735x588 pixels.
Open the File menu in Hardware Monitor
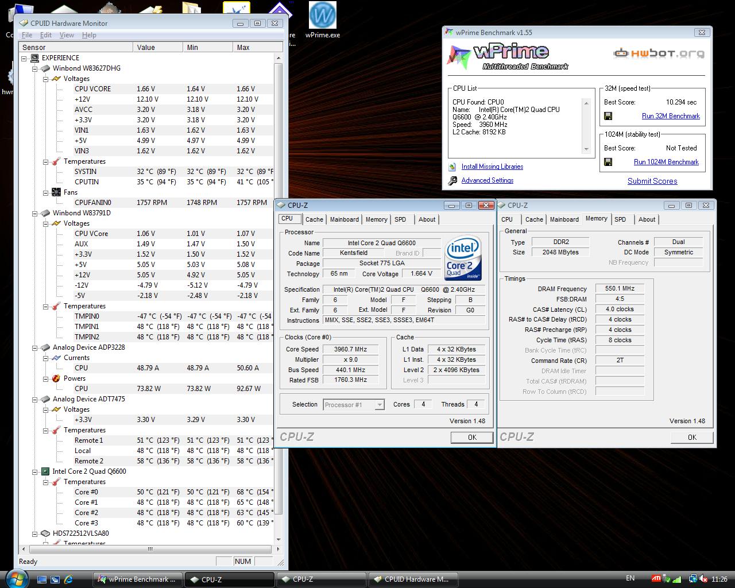tap(26, 35)
